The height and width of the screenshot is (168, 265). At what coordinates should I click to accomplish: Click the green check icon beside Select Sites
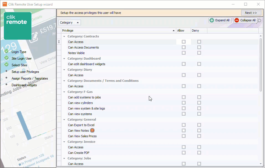(x=6, y=64)
